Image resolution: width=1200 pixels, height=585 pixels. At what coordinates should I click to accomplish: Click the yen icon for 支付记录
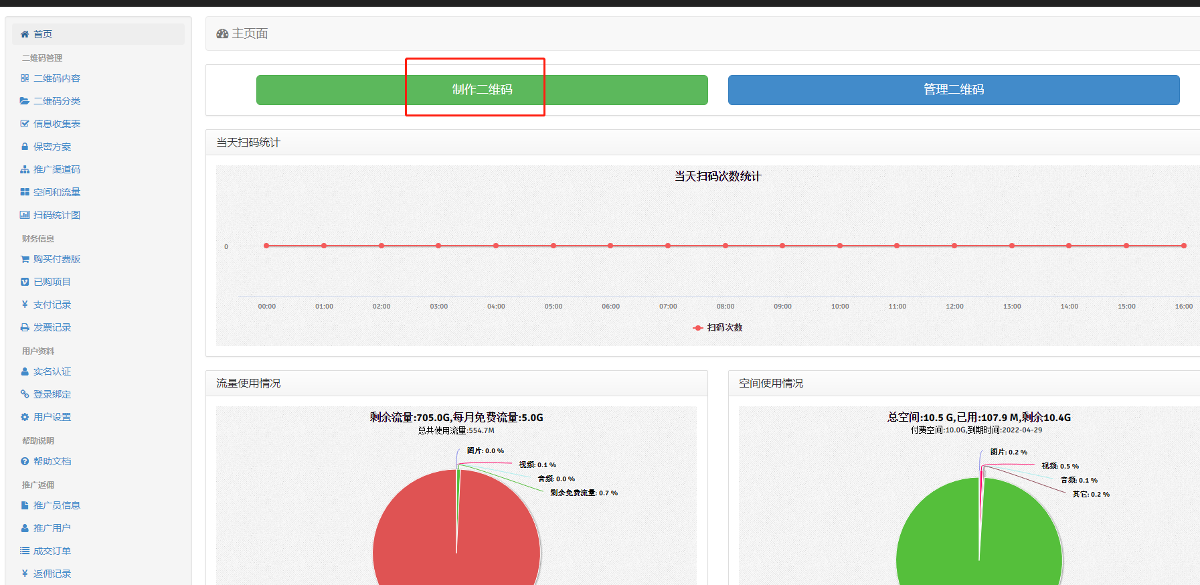tap(25, 305)
